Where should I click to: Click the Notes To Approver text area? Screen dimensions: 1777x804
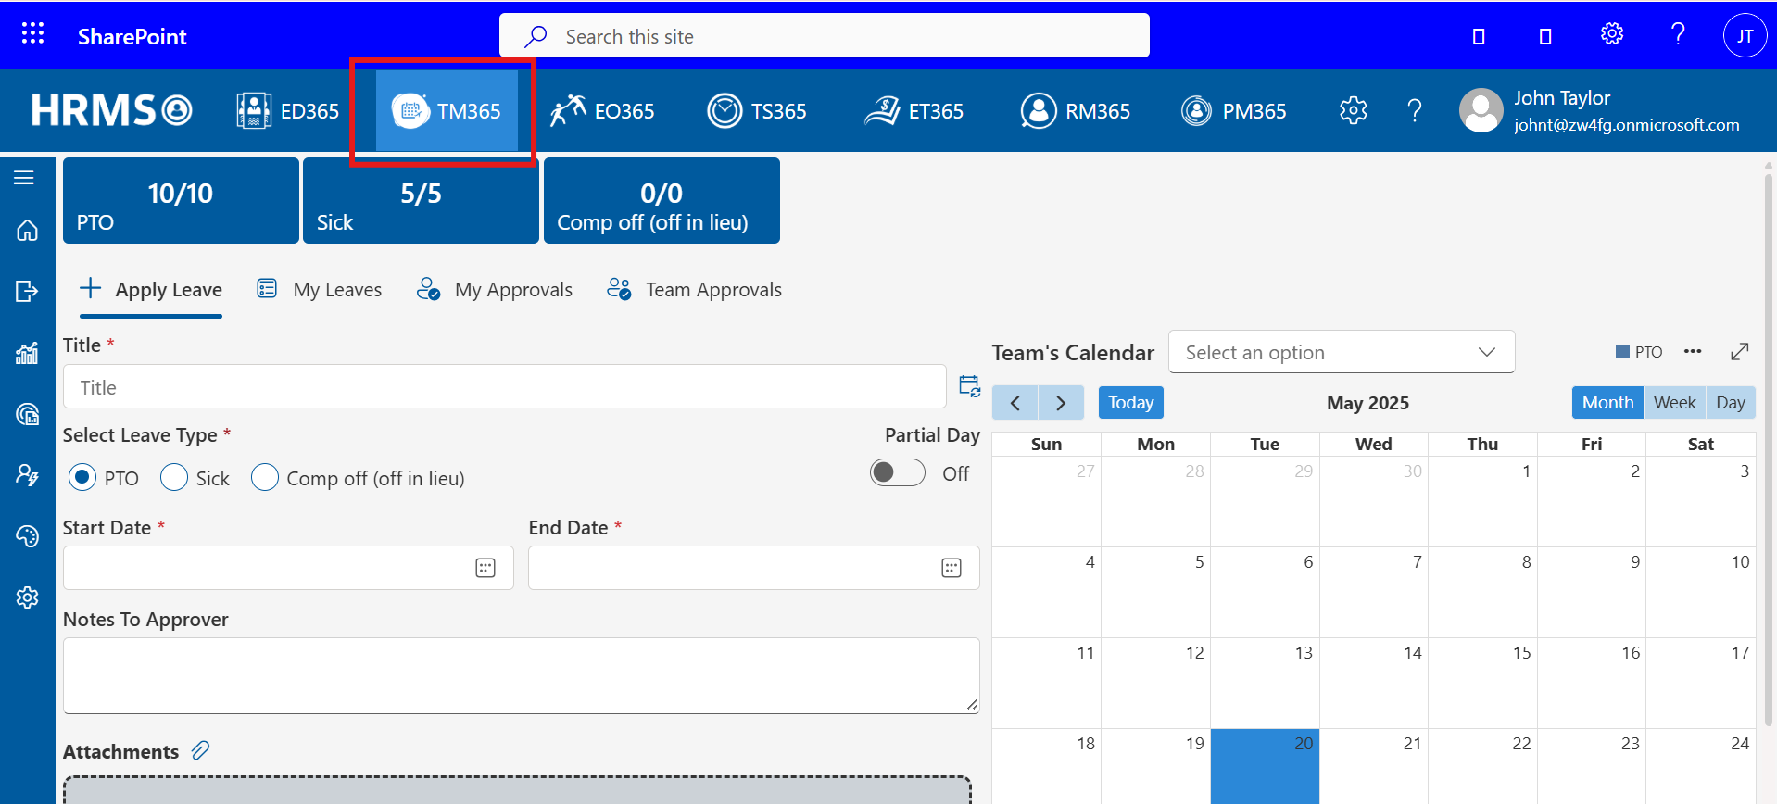click(x=522, y=675)
